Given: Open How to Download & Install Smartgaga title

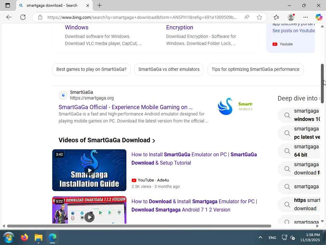Looking at the screenshot, I should click(194, 206).
